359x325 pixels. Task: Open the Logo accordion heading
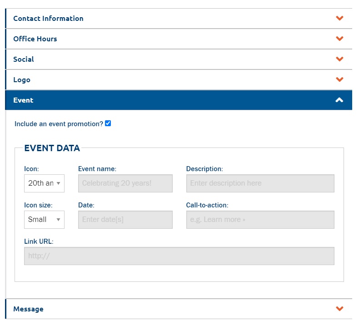pyautogui.click(x=179, y=79)
